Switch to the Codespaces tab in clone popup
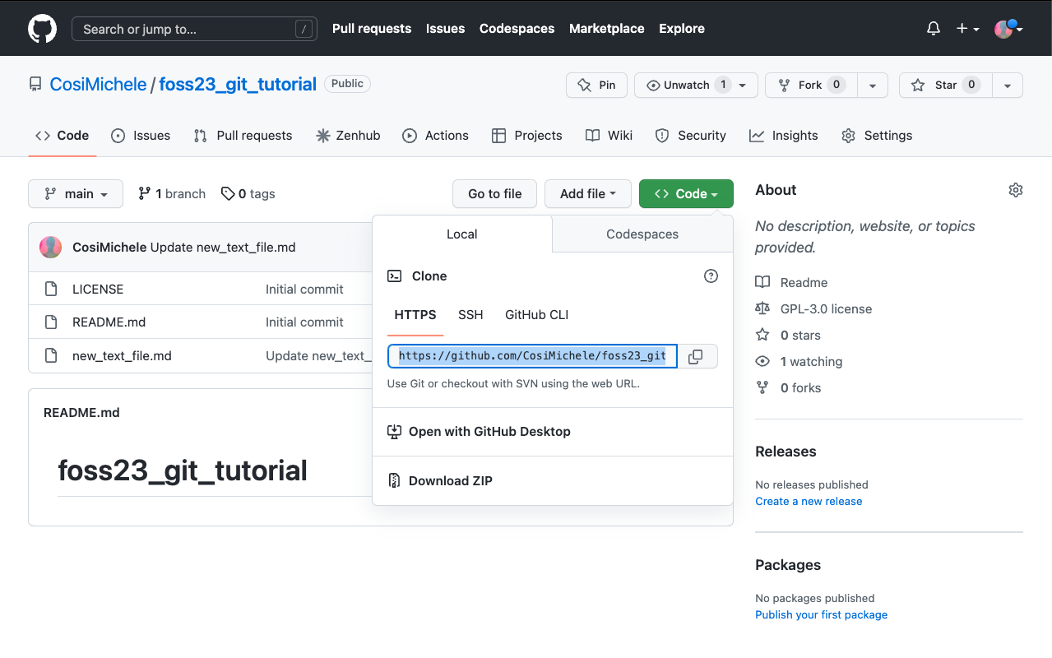The image size is (1052, 658). click(x=642, y=234)
